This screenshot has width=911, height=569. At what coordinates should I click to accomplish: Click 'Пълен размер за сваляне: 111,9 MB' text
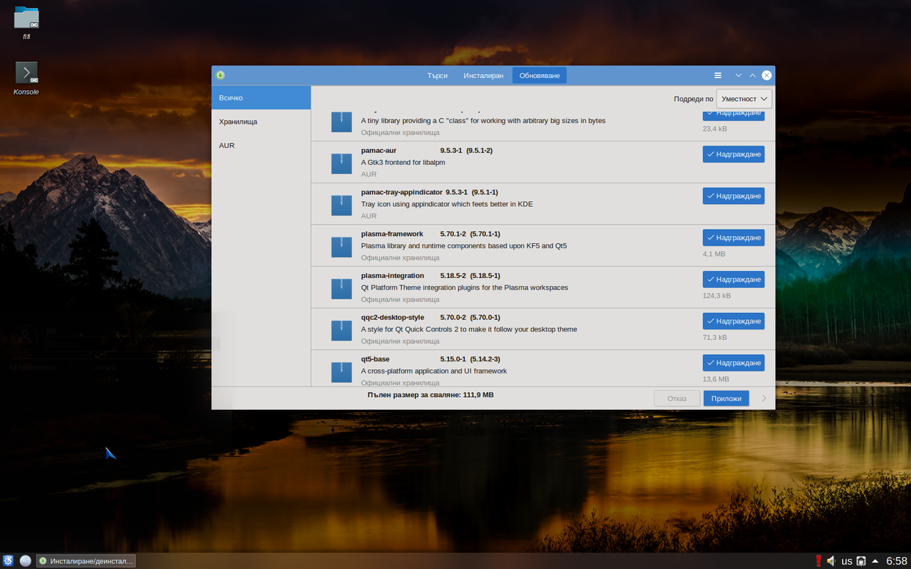click(431, 394)
